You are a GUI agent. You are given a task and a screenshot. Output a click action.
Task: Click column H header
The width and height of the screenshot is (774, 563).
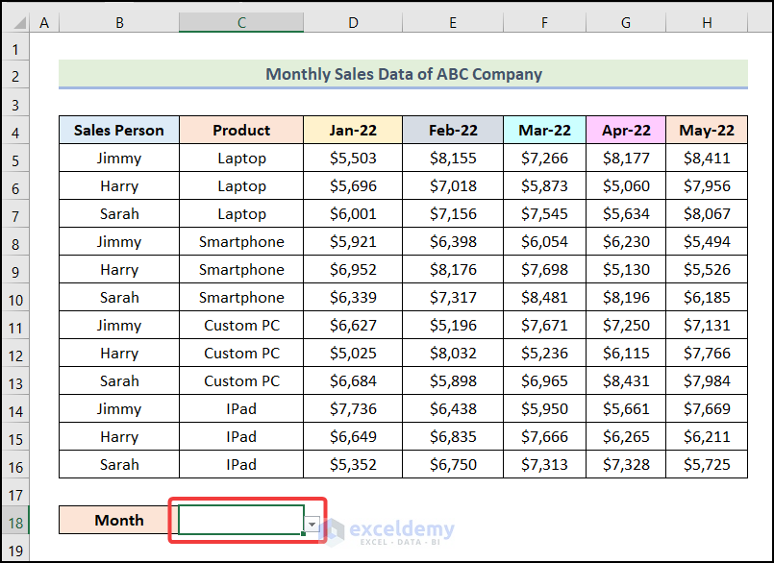[x=706, y=22]
